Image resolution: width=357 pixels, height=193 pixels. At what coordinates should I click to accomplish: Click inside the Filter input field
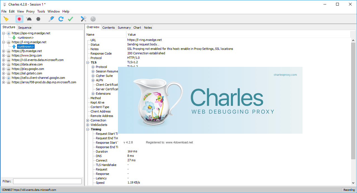[x=47, y=181]
